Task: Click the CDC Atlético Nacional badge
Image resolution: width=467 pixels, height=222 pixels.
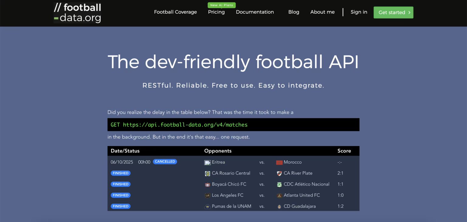Action: pos(279,184)
